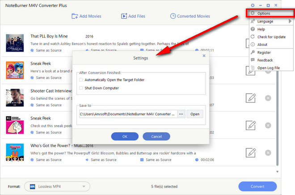Click video setting icon for Check out this sneak peek
The image size is (295, 195).
coord(32,132)
